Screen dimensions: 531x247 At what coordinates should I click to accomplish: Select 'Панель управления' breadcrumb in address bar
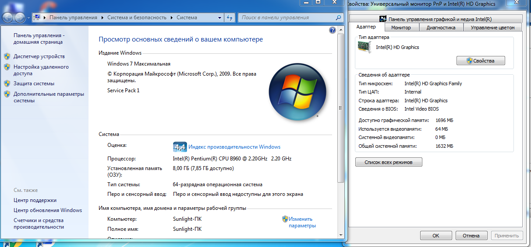pos(73,17)
